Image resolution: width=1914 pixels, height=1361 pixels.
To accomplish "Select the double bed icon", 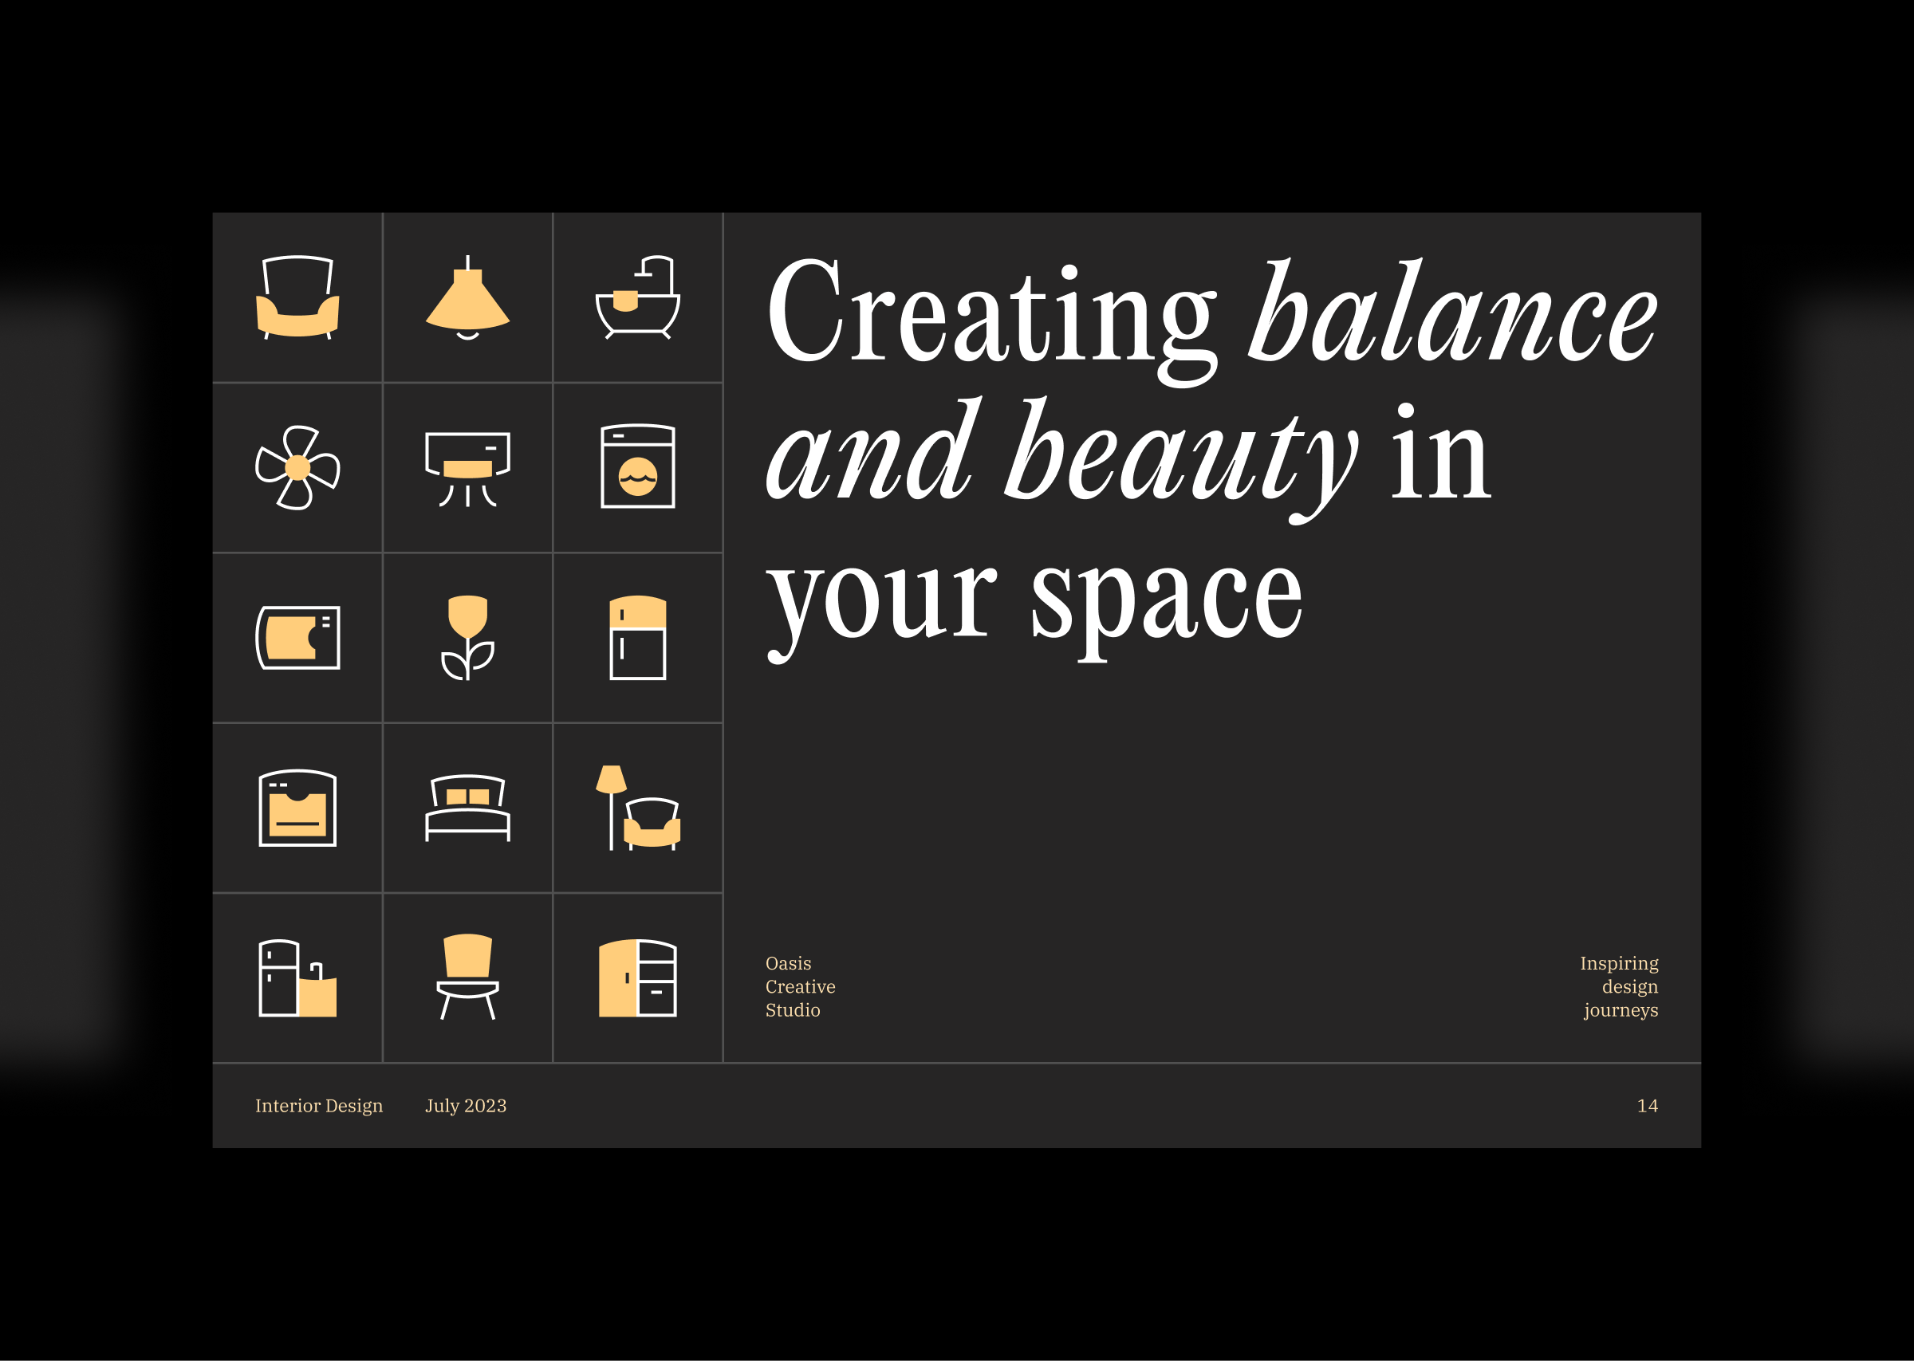I will click(467, 808).
